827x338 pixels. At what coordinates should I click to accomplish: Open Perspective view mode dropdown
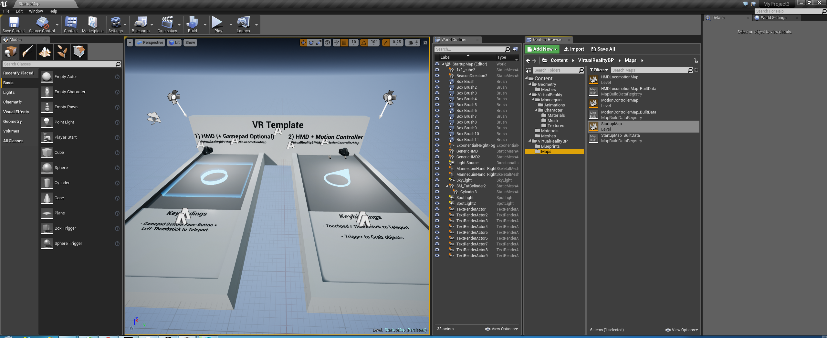pyautogui.click(x=150, y=43)
